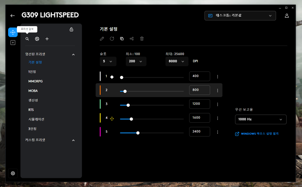Add a new preset with plus icon
This screenshot has height=187, width=302.
(x=47, y=39)
